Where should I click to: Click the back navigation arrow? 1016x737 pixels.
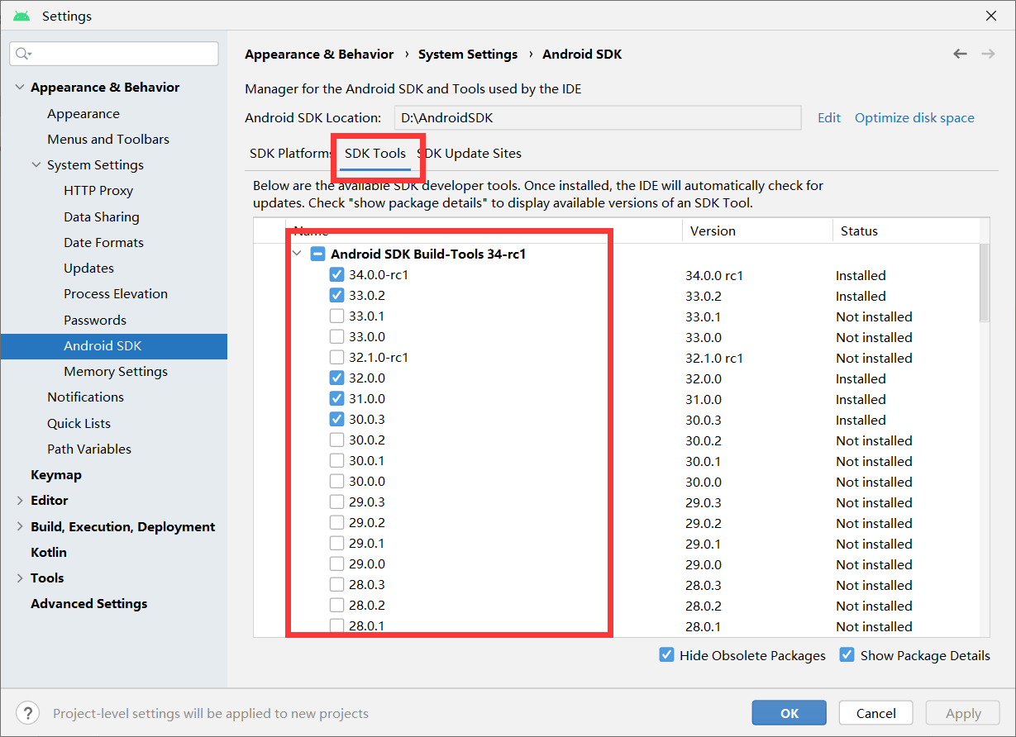tap(960, 54)
